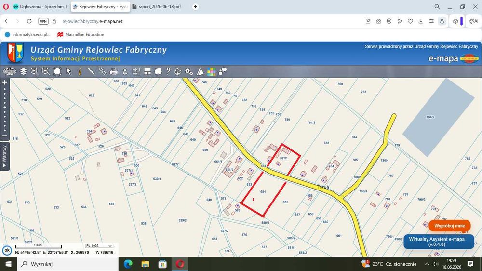Screen dimensions: 482x271
Task: Click the warning triangle map tool
Action: [x=200, y=72]
